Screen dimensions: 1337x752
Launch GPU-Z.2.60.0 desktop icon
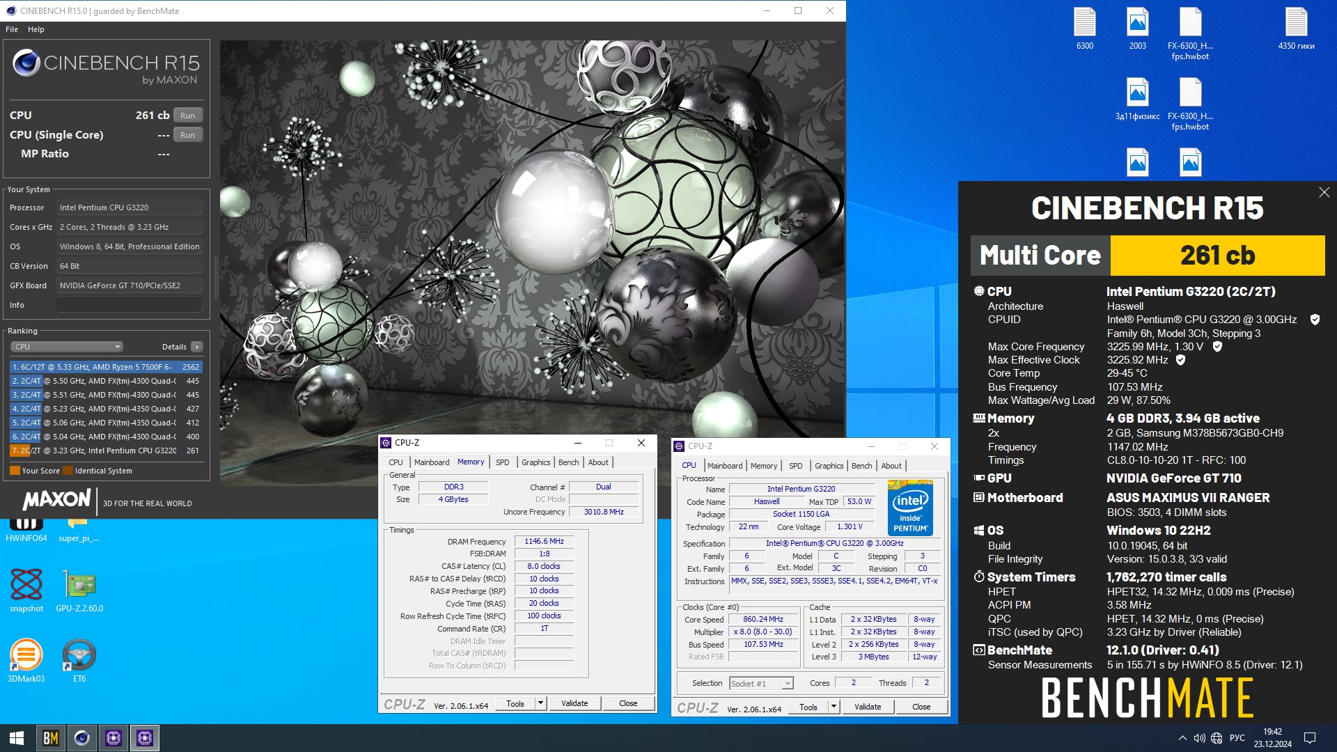coord(79,590)
